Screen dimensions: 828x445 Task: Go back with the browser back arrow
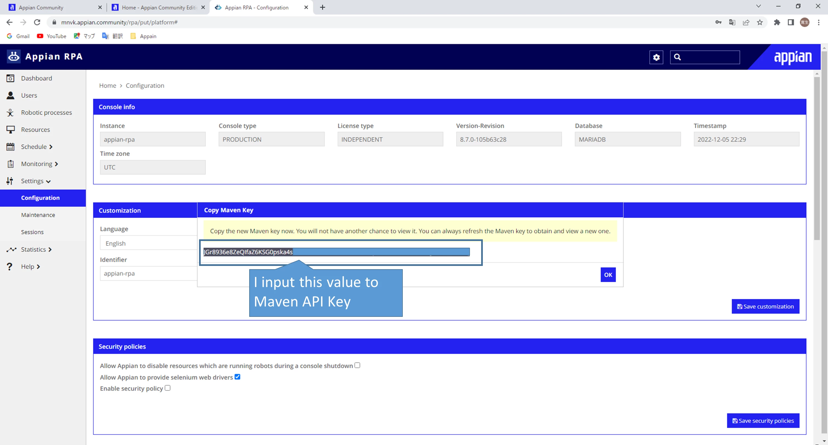pyautogui.click(x=9, y=22)
